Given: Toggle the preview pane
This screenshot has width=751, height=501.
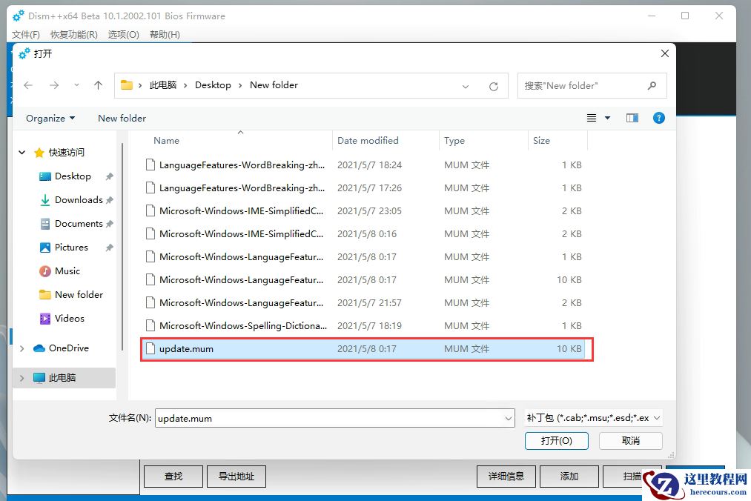Looking at the screenshot, I should [x=632, y=117].
